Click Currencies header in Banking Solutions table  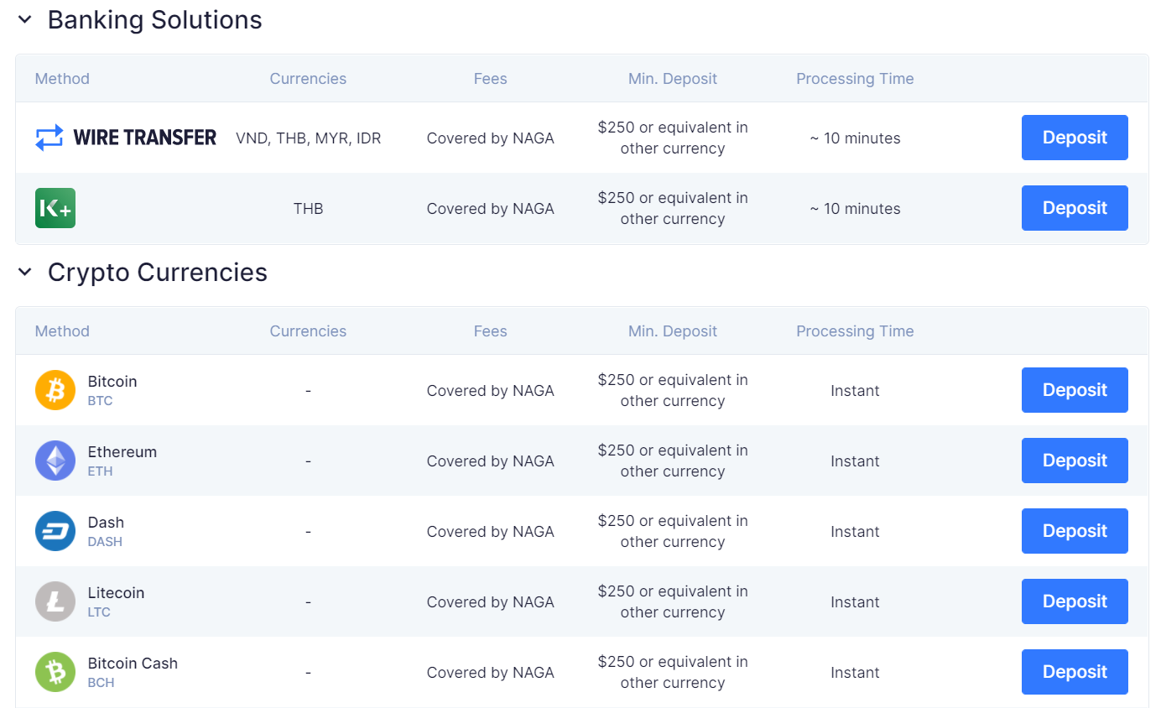(x=308, y=79)
